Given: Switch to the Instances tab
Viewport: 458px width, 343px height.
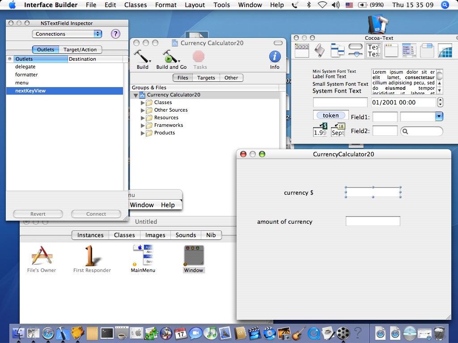Looking at the screenshot, I should (90, 235).
